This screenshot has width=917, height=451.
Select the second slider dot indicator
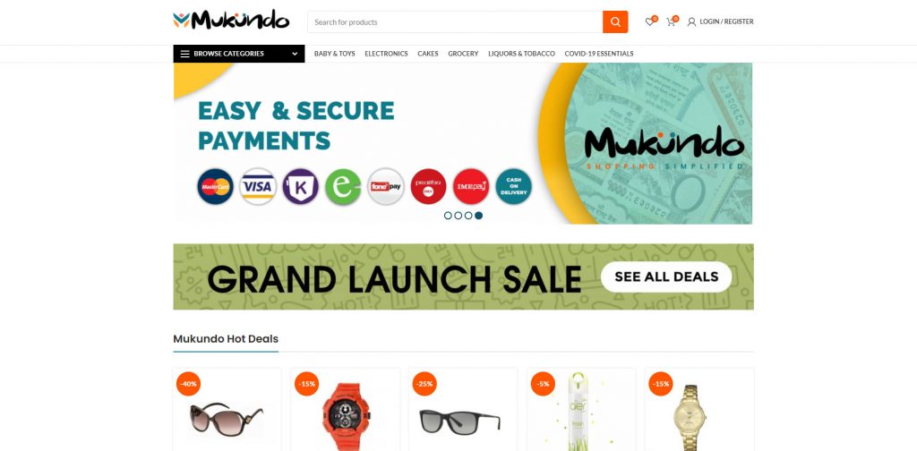click(458, 216)
